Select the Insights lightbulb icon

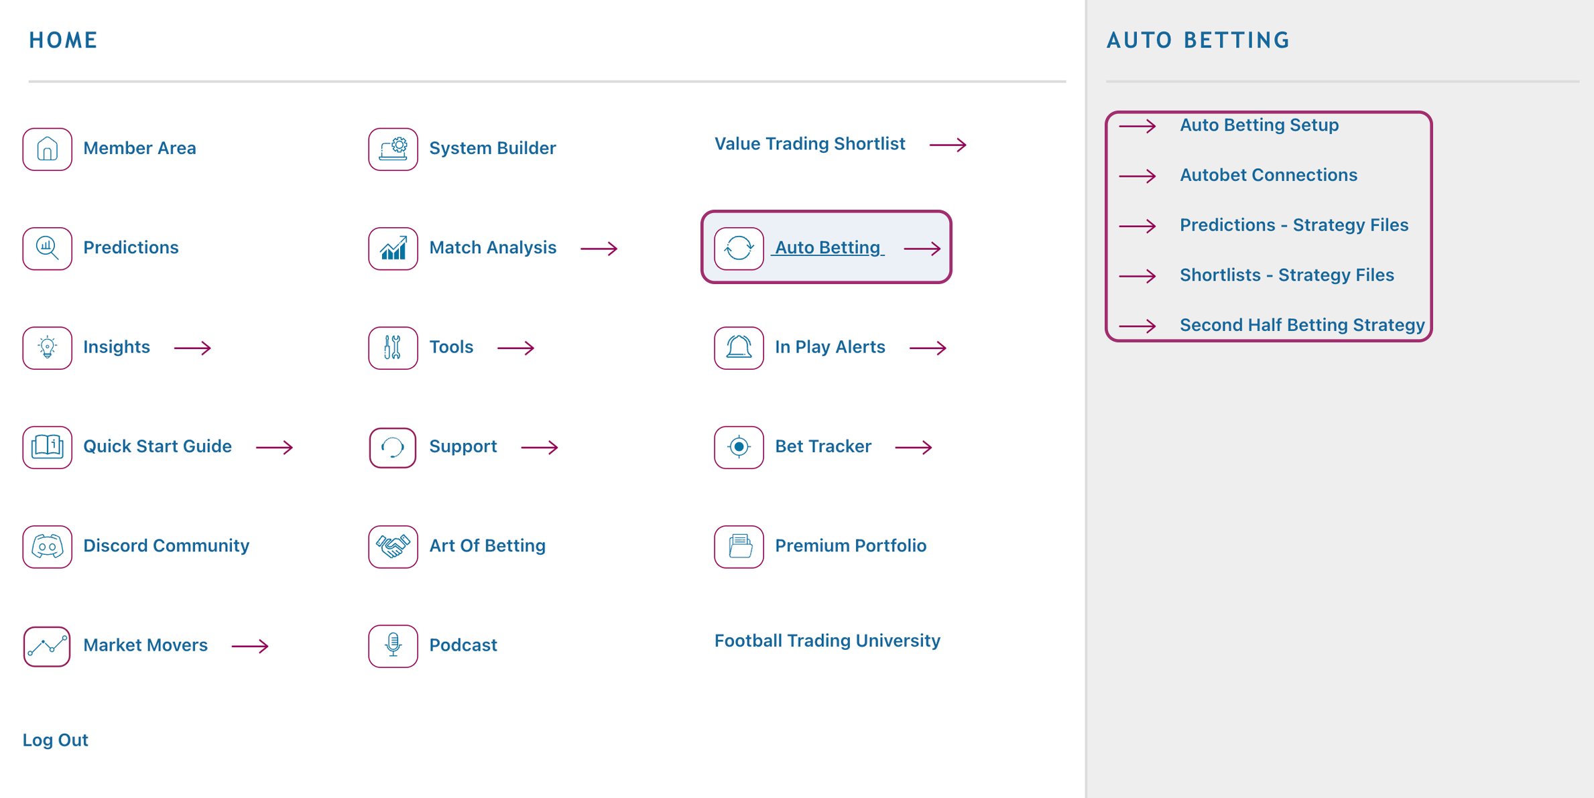coord(47,347)
